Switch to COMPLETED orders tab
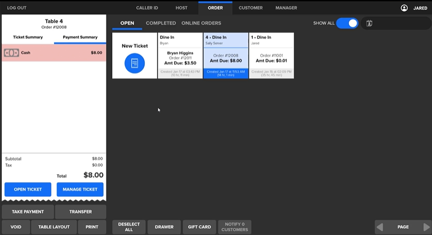Viewport: 432px width, 235px height. point(161,24)
